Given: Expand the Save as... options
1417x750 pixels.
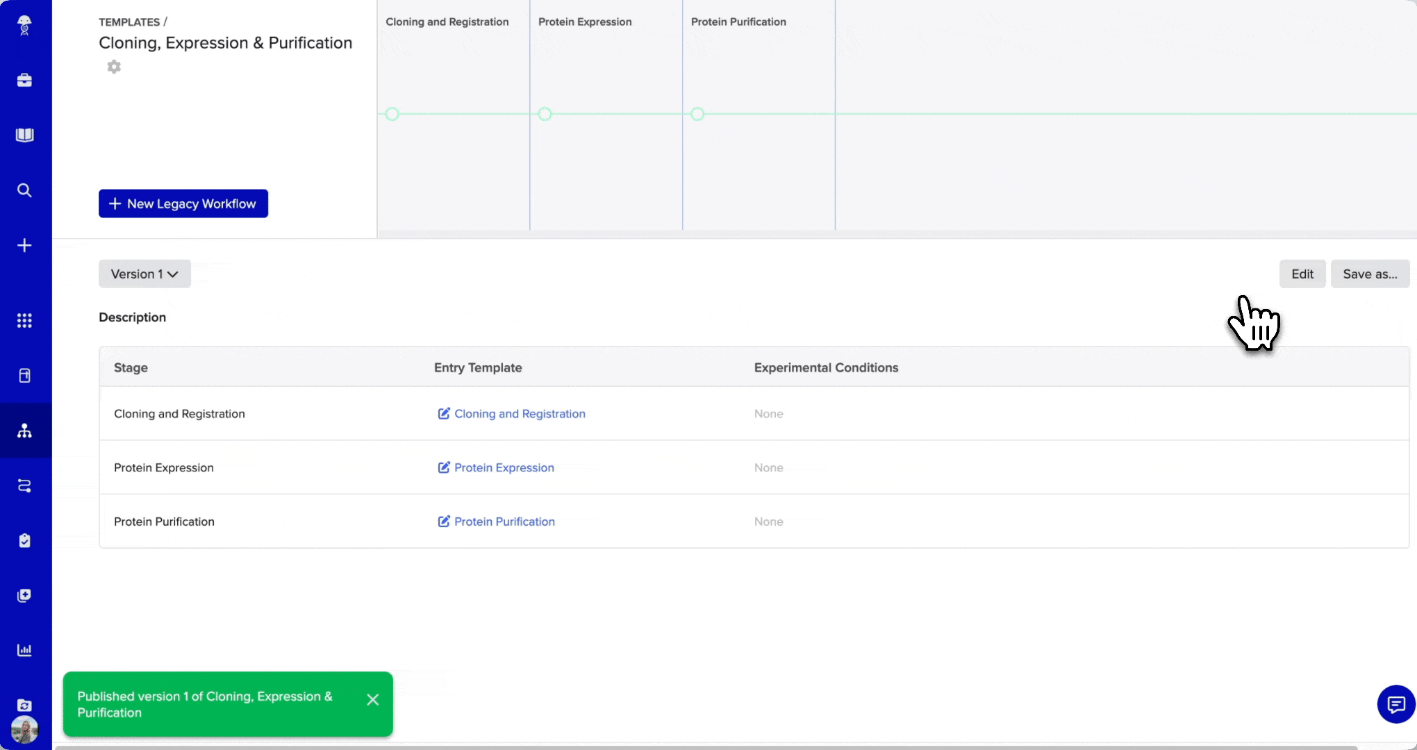Looking at the screenshot, I should (x=1370, y=274).
